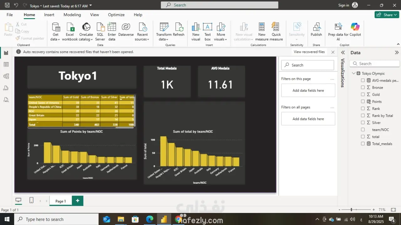Switch to Table view in sidebar

point(6,64)
